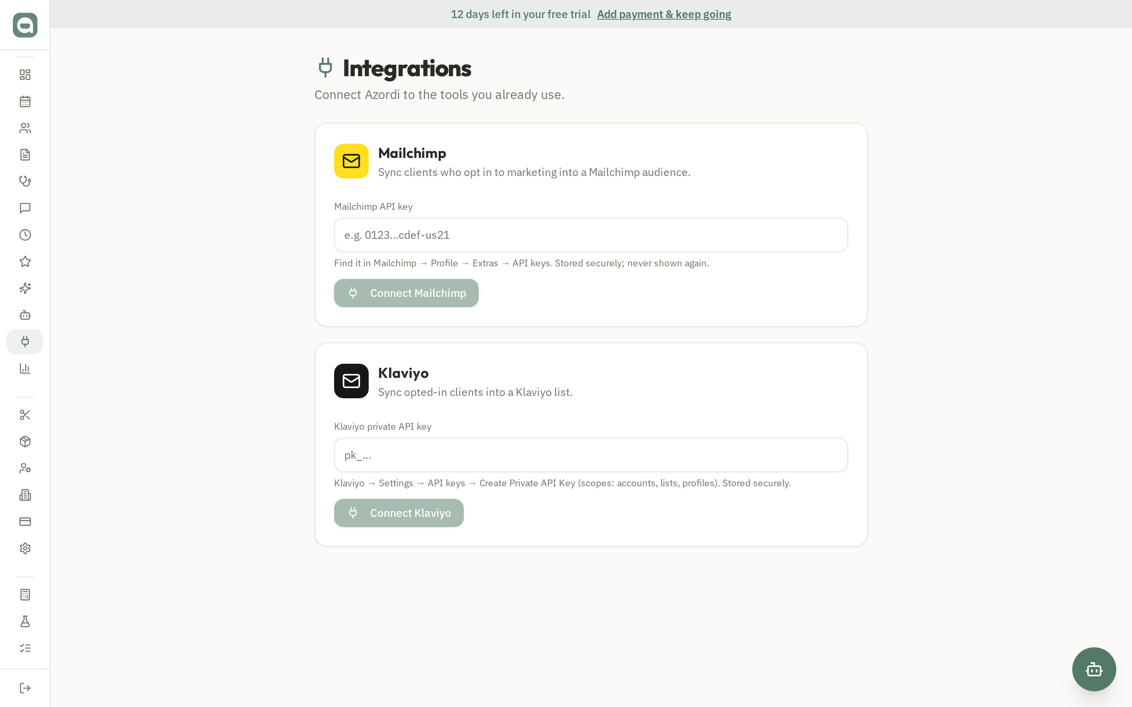Open the sparkles AI icon
This screenshot has height=707, width=1132.
click(25, 288)
